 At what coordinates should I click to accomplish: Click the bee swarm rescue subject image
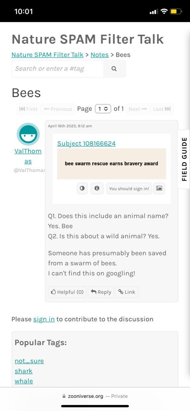(x=112, y=164)
